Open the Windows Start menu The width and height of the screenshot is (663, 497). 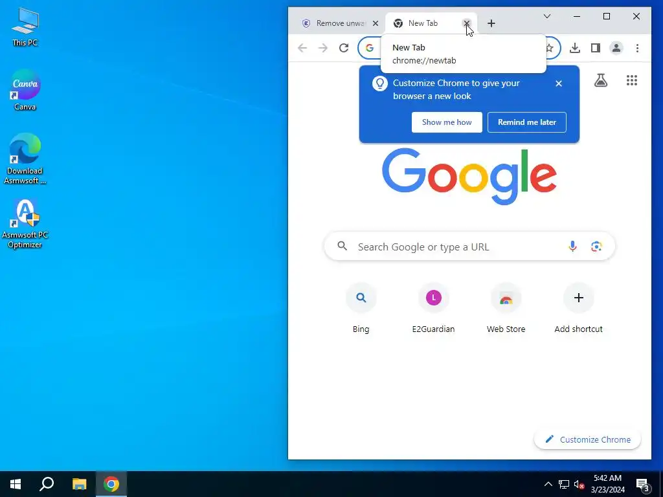[16, 484]
